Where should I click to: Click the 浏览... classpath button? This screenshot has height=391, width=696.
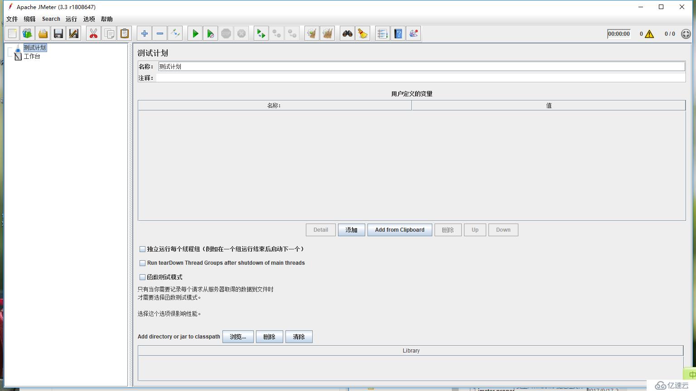click(x=238, y=337)
